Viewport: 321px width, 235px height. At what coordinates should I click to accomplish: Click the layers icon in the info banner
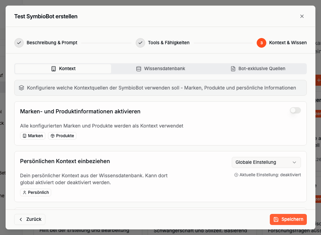pyautogui.click(x=21, y=88)
